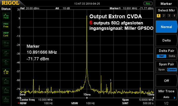Click the Output Extron CVDA title text

click(116, 16)
